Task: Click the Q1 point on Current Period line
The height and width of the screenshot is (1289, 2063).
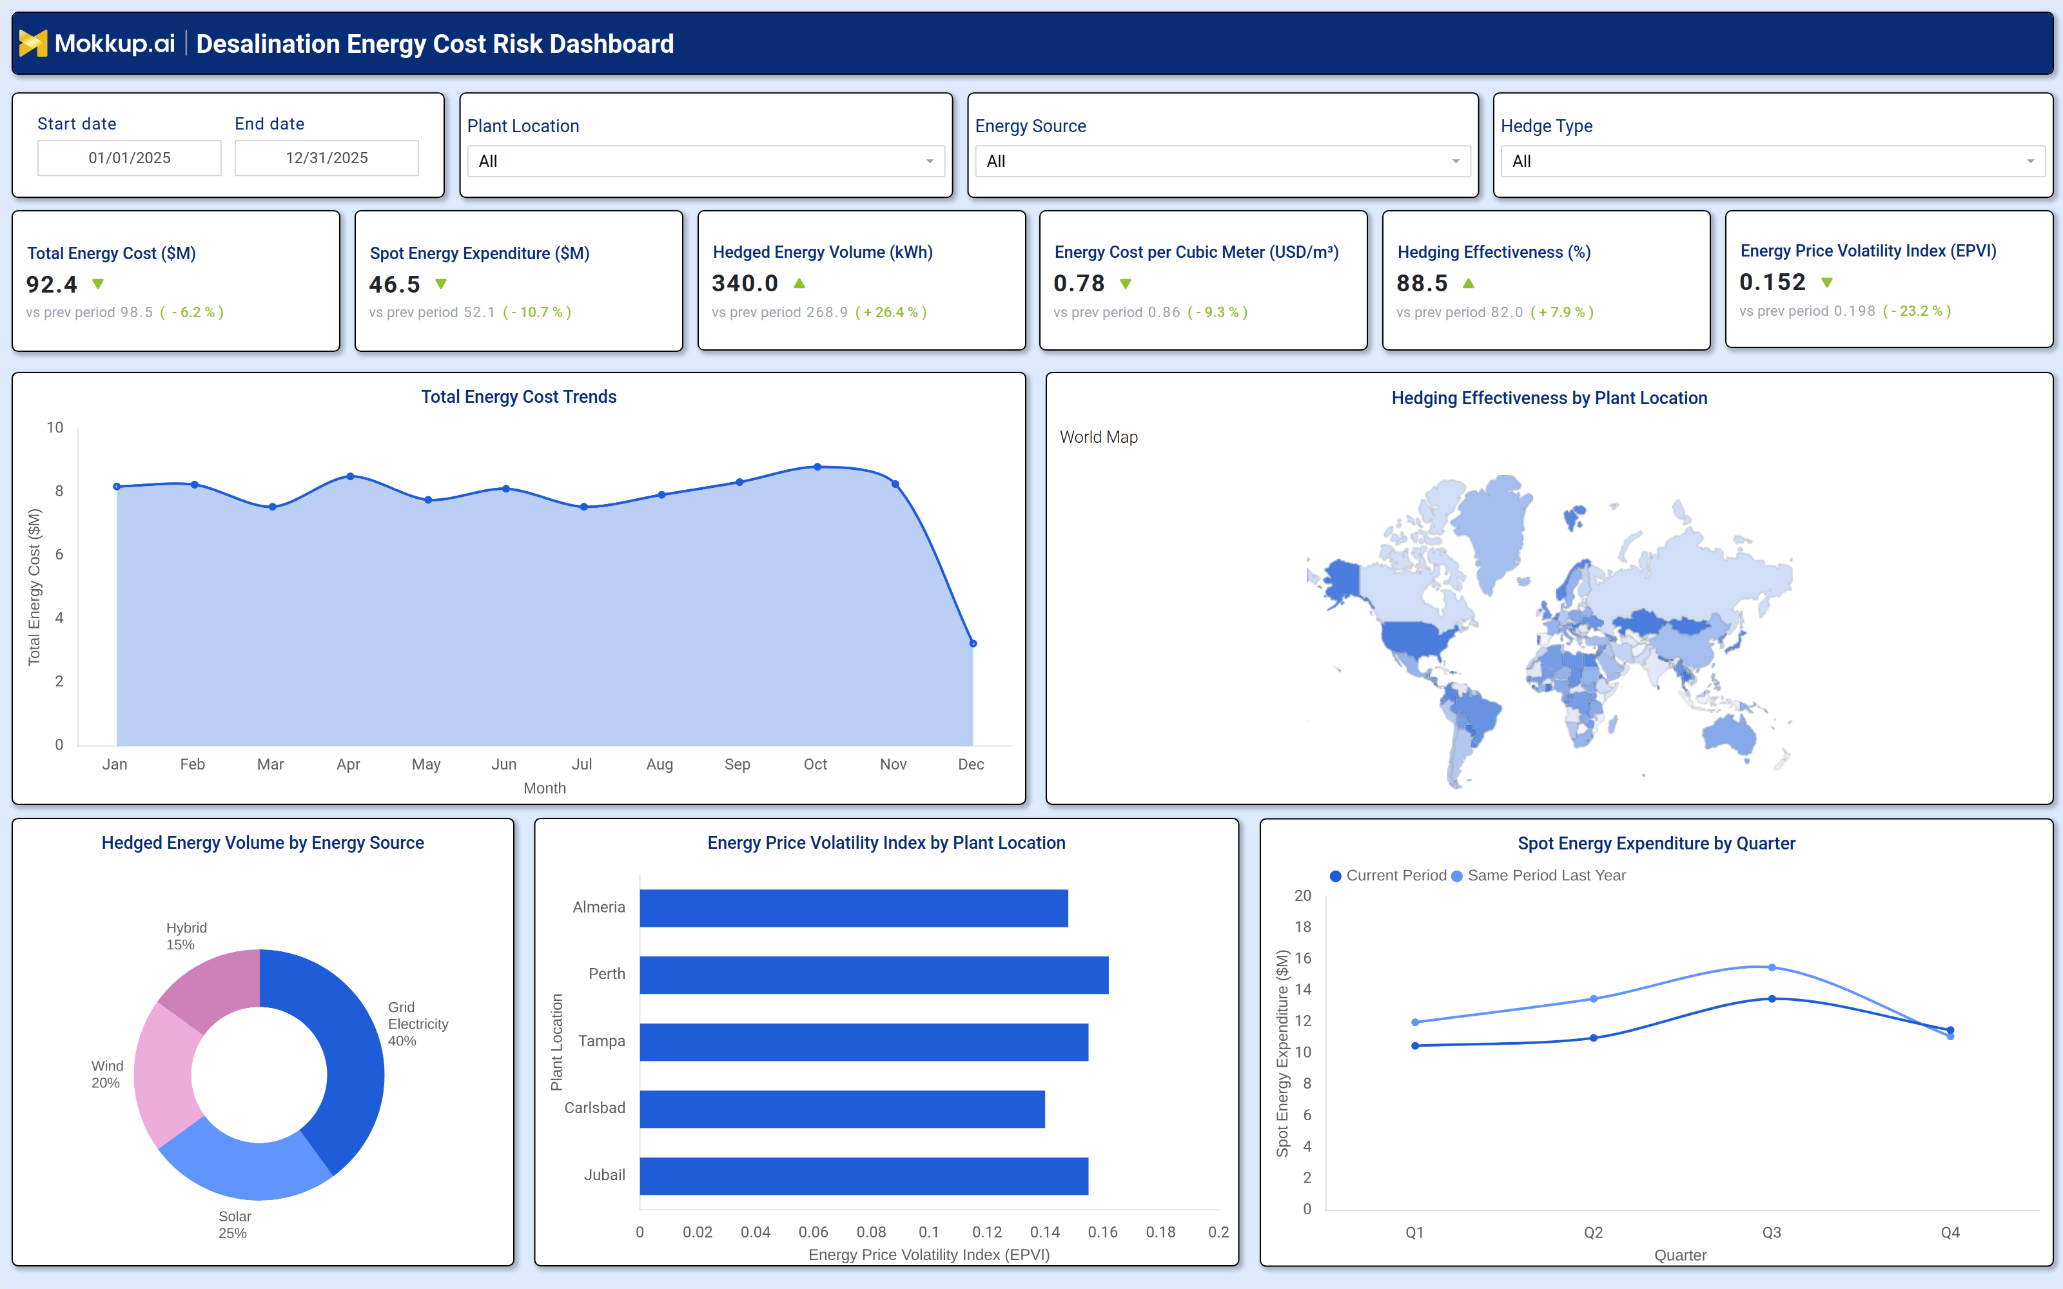Action: tap(1415, 1046)
